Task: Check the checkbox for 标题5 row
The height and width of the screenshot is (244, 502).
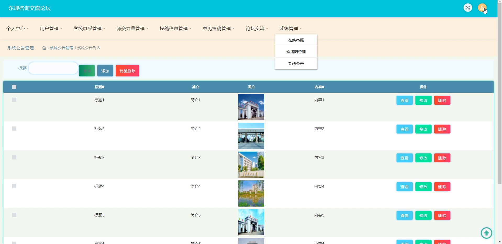Action: pos(14,215)
